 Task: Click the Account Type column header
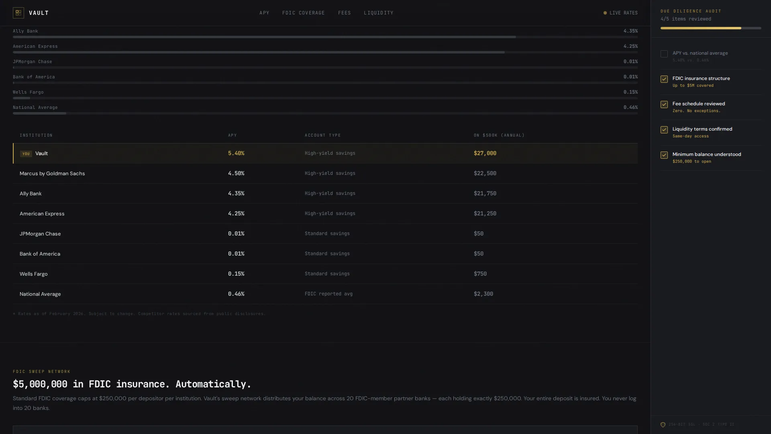(323, 135)
